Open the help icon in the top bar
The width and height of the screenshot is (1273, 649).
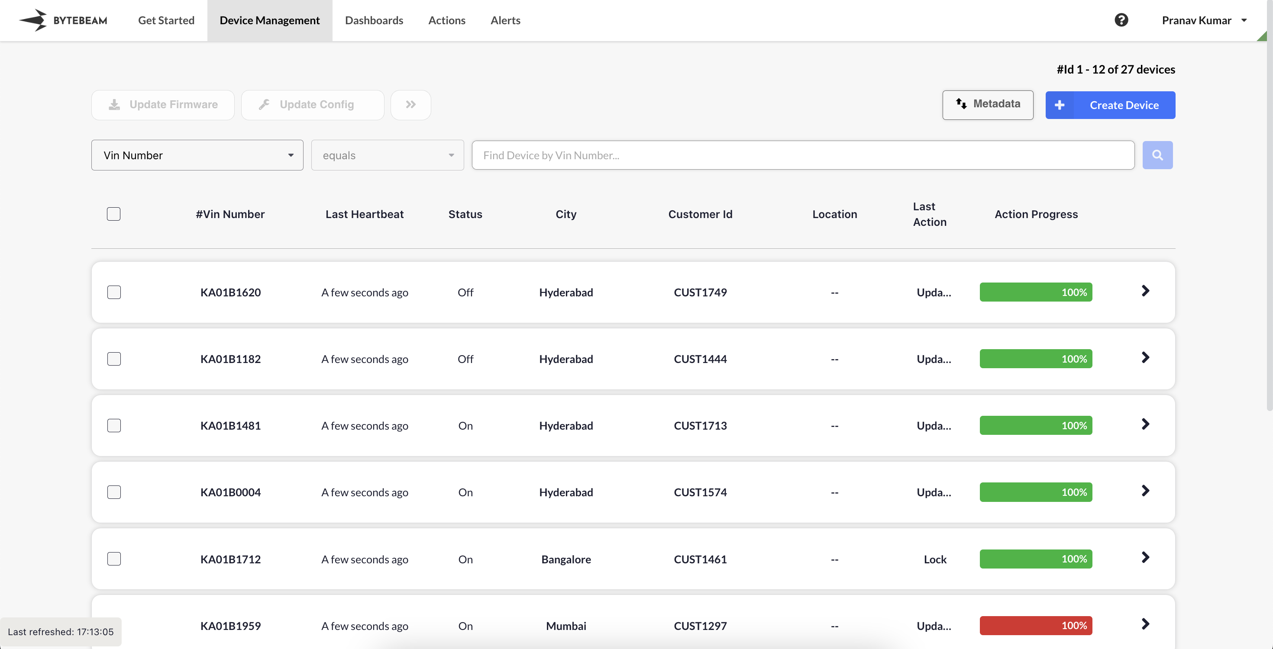[1122, 20]
